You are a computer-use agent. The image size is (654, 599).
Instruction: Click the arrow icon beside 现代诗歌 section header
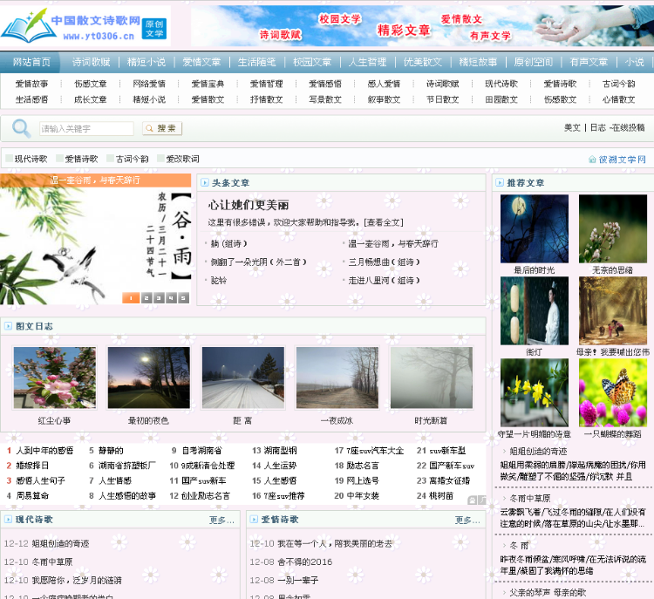pos(8,520)
